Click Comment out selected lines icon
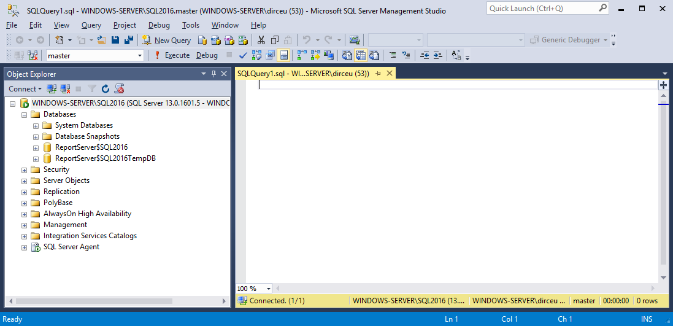Viewport: 673px width, 326px height. pos(392,55)
